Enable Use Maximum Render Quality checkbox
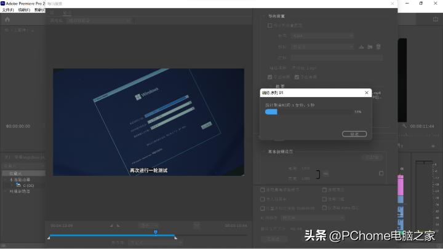Image resolution: width=443 pixels, height=249 pixels. (262, 190)
